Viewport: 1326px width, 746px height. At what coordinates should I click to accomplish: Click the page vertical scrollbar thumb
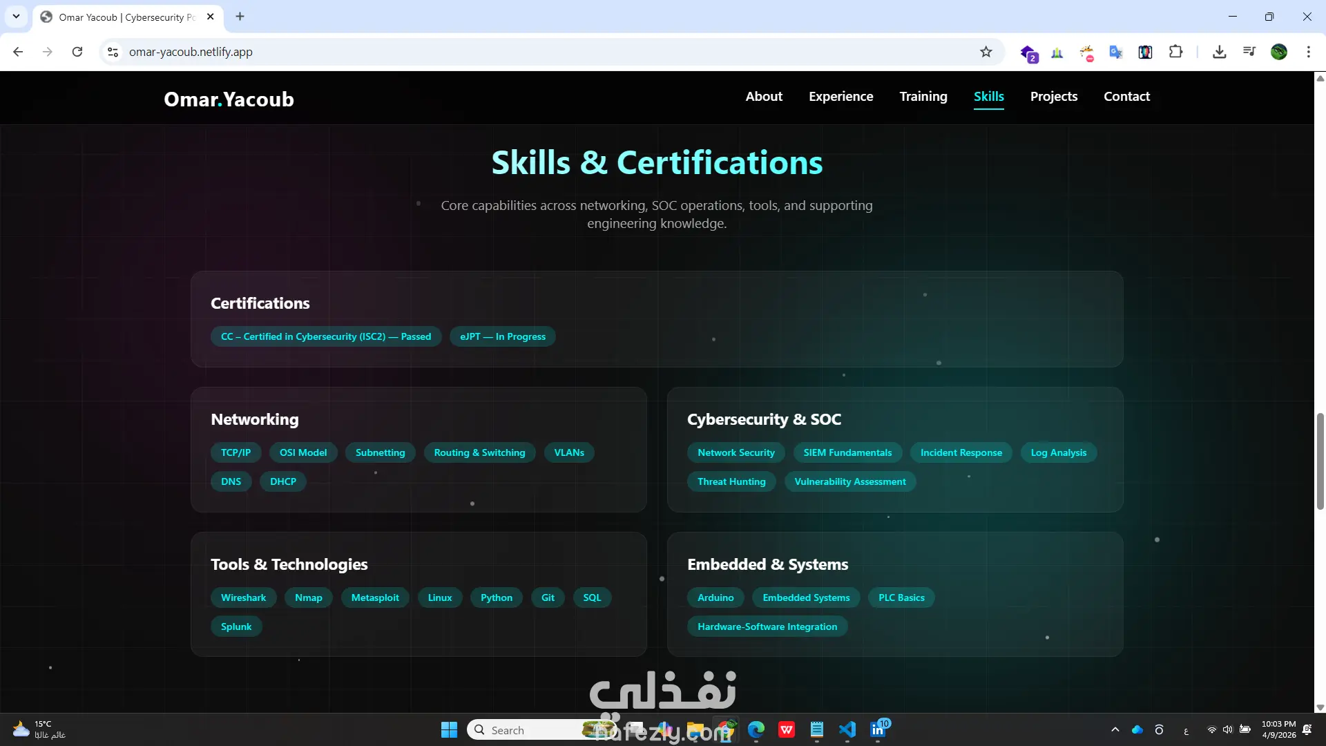(x=1320, y=461)
